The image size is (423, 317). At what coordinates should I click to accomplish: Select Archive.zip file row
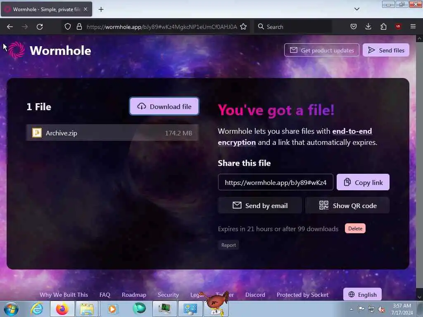pos(112,133)
